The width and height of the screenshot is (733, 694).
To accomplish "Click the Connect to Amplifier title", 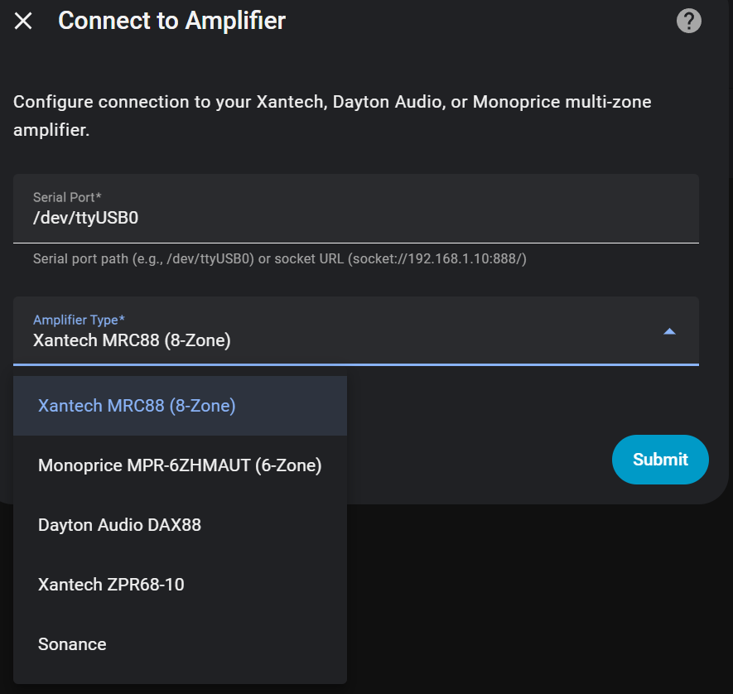I will tap(171, 22).
